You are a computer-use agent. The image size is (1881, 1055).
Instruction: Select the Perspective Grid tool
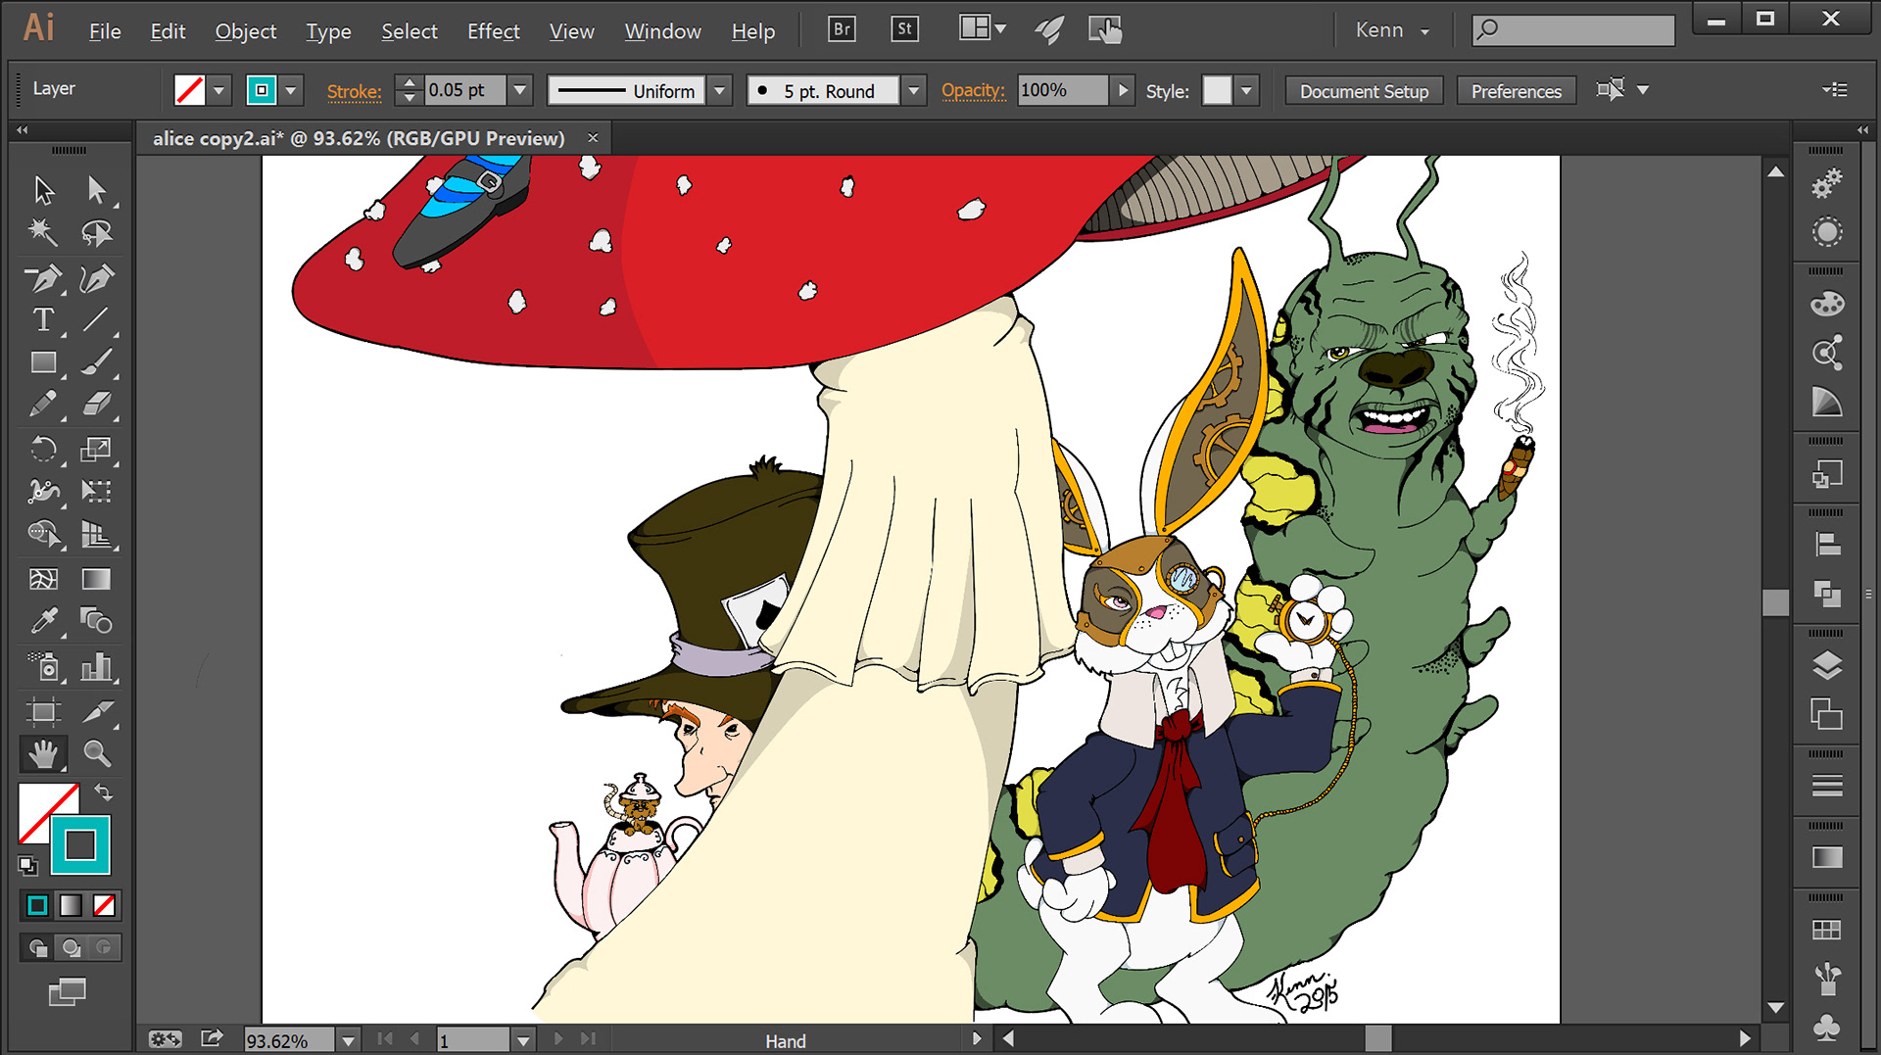click(x=96, y=534)
